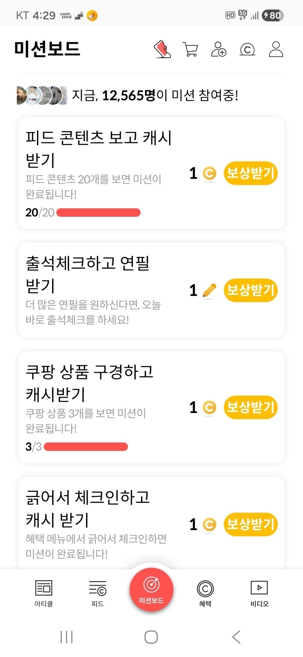The image size is (303, 657).
Task: Tap the pencil icon on attendance mission
Action: point(209,290)
